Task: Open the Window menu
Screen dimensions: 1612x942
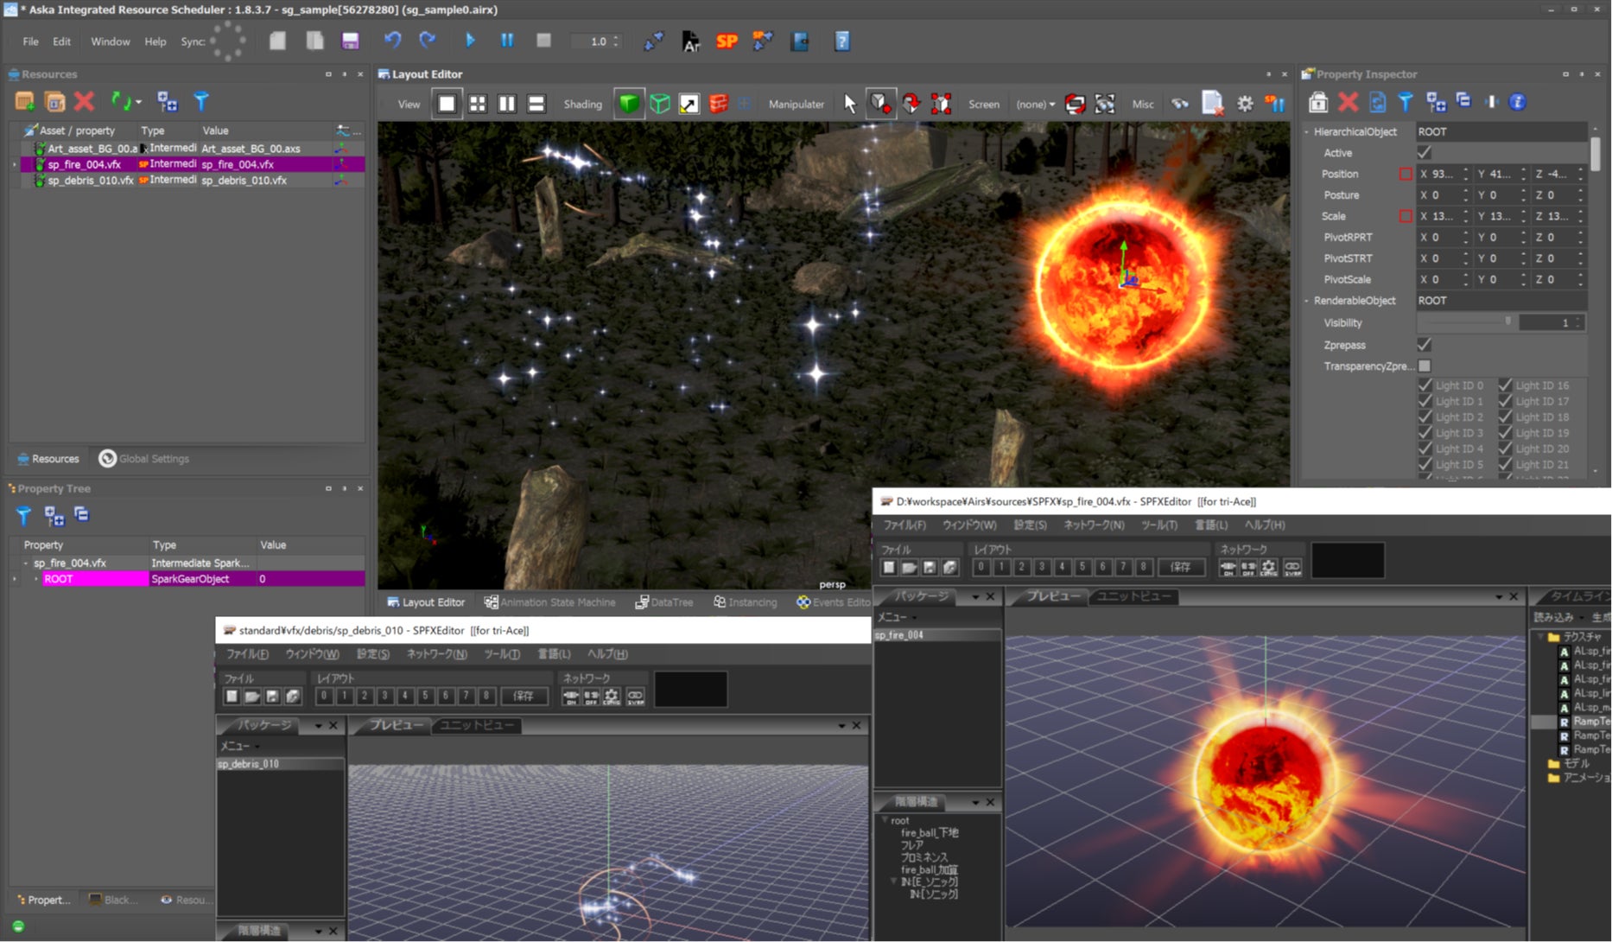Action: pos(110,41)
